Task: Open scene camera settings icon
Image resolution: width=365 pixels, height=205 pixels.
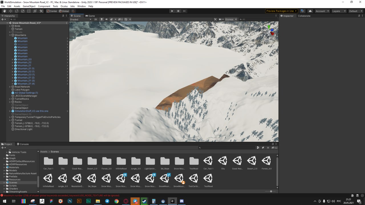Action: (221, 19)
